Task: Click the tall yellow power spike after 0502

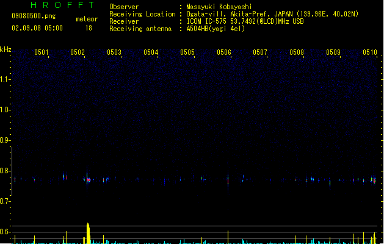Action: click(88, 233)
